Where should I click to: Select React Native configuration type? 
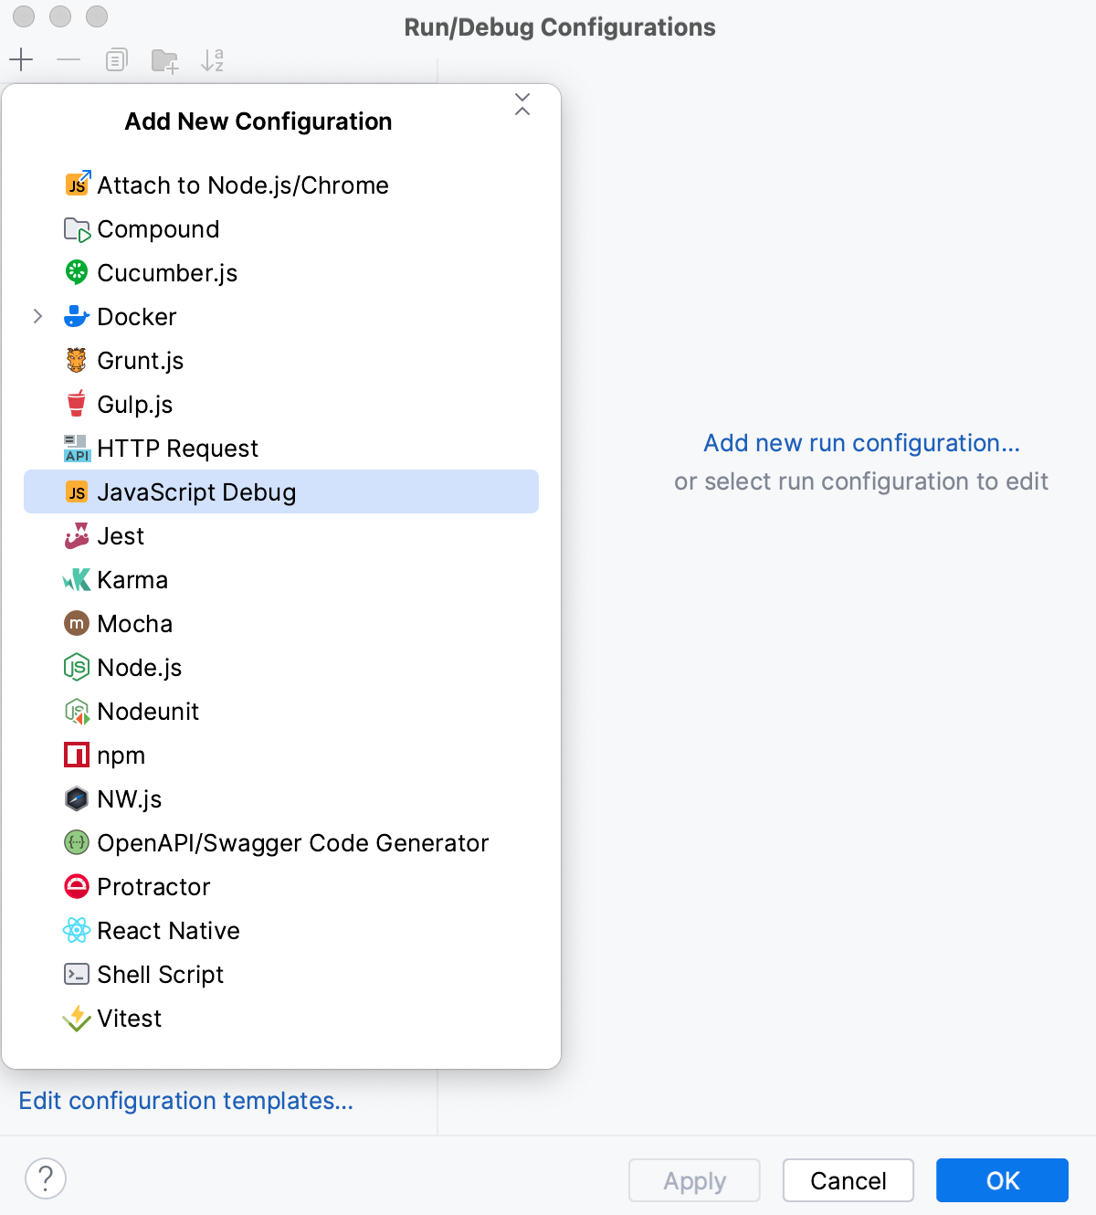(168, 930)
